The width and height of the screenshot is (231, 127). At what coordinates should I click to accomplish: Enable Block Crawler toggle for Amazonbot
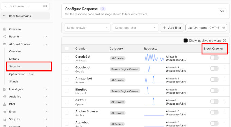click(214, 80)
